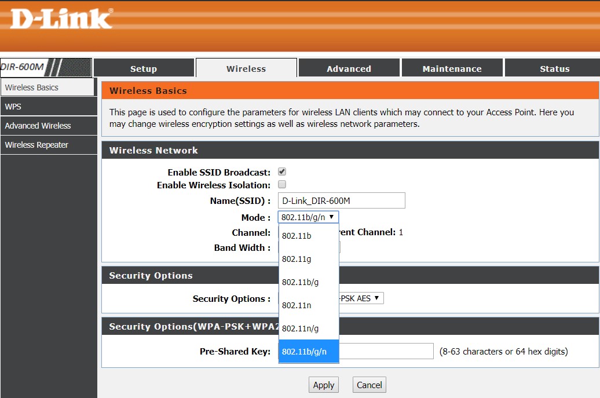Click the D-Link logo
The height and width of the screenshot is (398, 600).
pyautogui.click(x=61, y=19)
